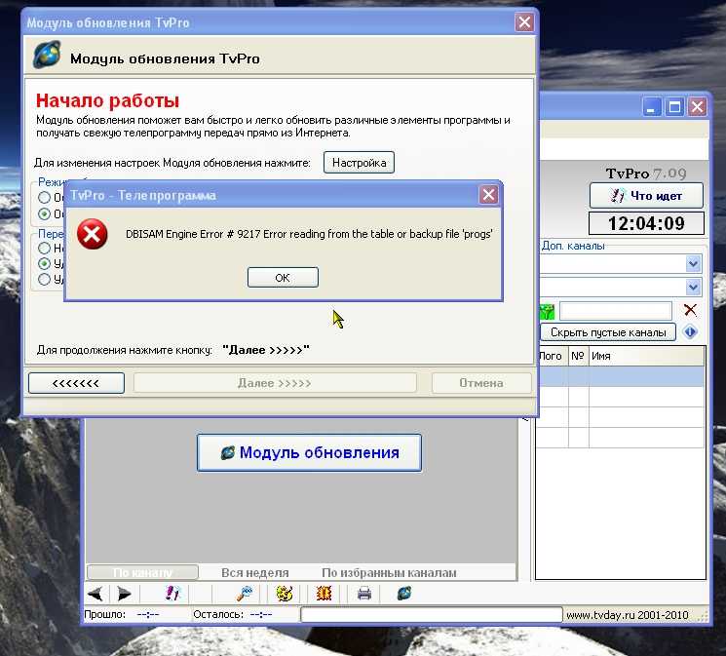Select the last radio button under Пере
This screenshot has width=726, height=656.
[x=45, y=280]
